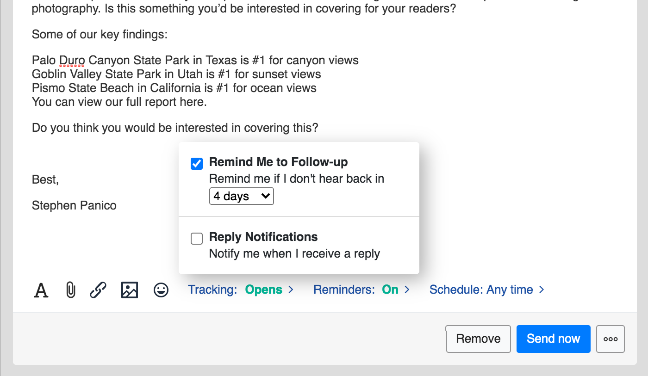Image resolution: width=648 pixels, height=376 pixels.
Task: Click on the signature name Stephen Panico
Action: [74, 205]
